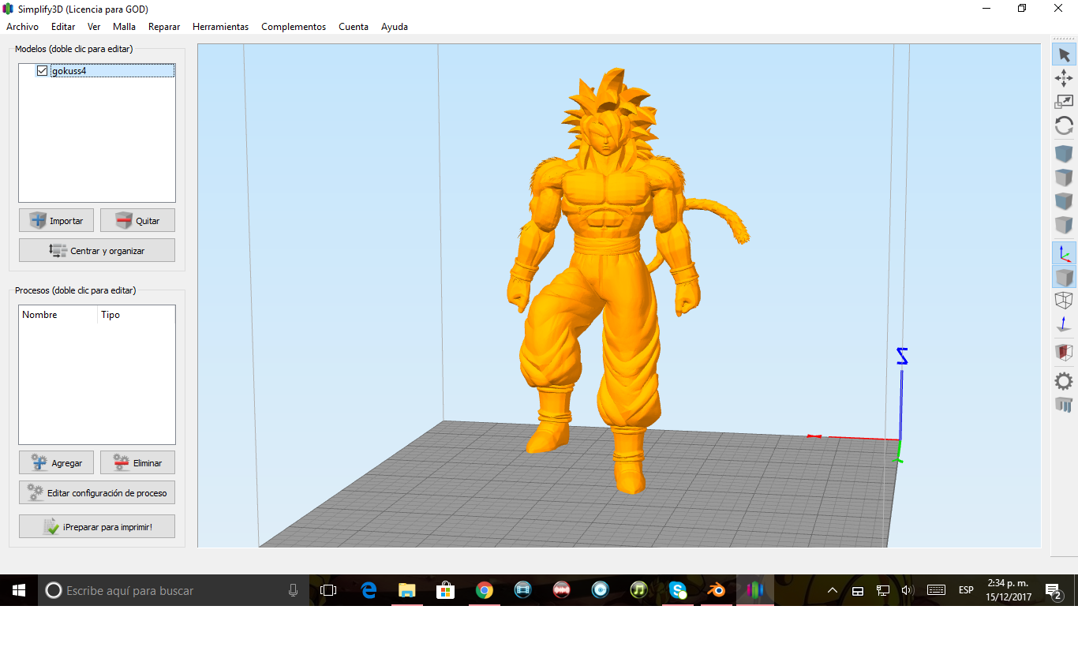Image resolution: width=1078 pixels, height=647 pixels.
Task: Toggle the coordinate axes display icon
Action: [1064, 253]
